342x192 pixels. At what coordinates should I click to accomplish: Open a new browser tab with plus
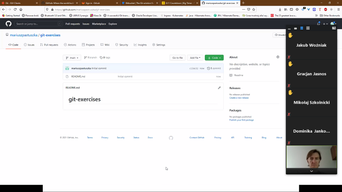pos(243,3)
